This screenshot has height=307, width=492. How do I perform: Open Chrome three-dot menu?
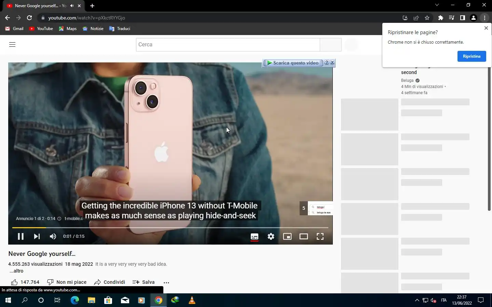[x=484, y=18]
